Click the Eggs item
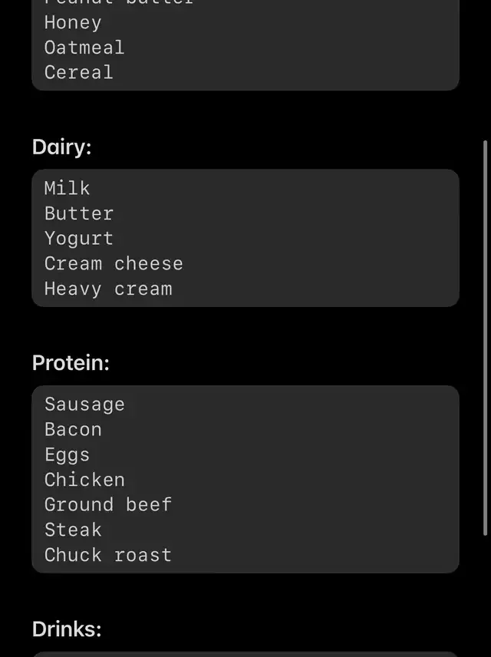 click(68, 455)
